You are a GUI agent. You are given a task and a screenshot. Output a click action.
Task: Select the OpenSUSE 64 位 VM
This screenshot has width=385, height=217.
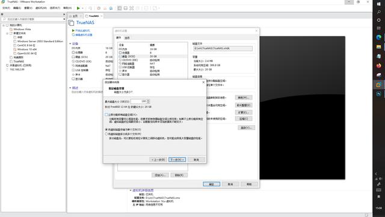click(x=27, y=54)
